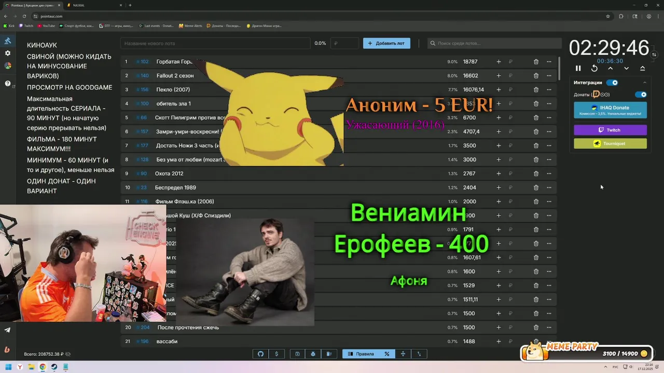Image resolution: width=664 pixels, height=373 pixels.
Task: Search among lots field
Action: click(494, 44)
